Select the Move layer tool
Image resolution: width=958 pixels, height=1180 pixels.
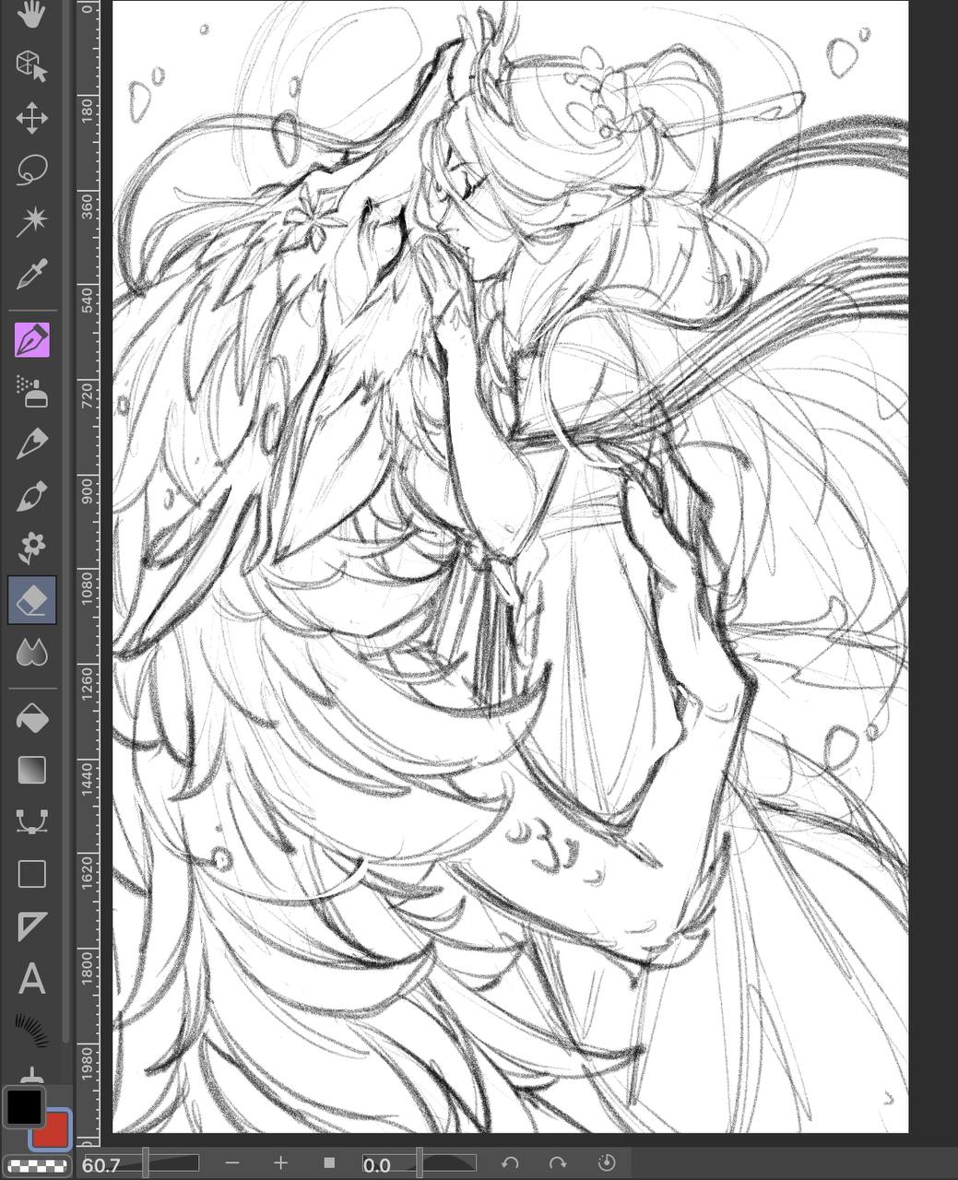click(x=31, y=118)
